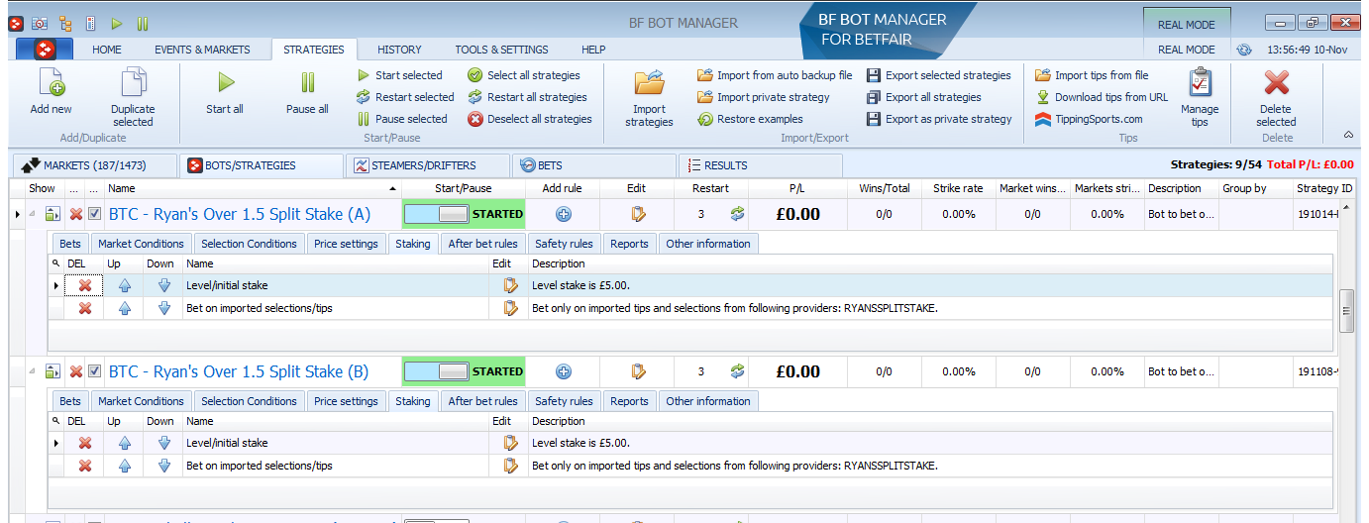The width and height of the screenshot is (1369, 523).
Task: Click the vertical scrollbar thumb of the strategy list
Action: click(1346, 311)
